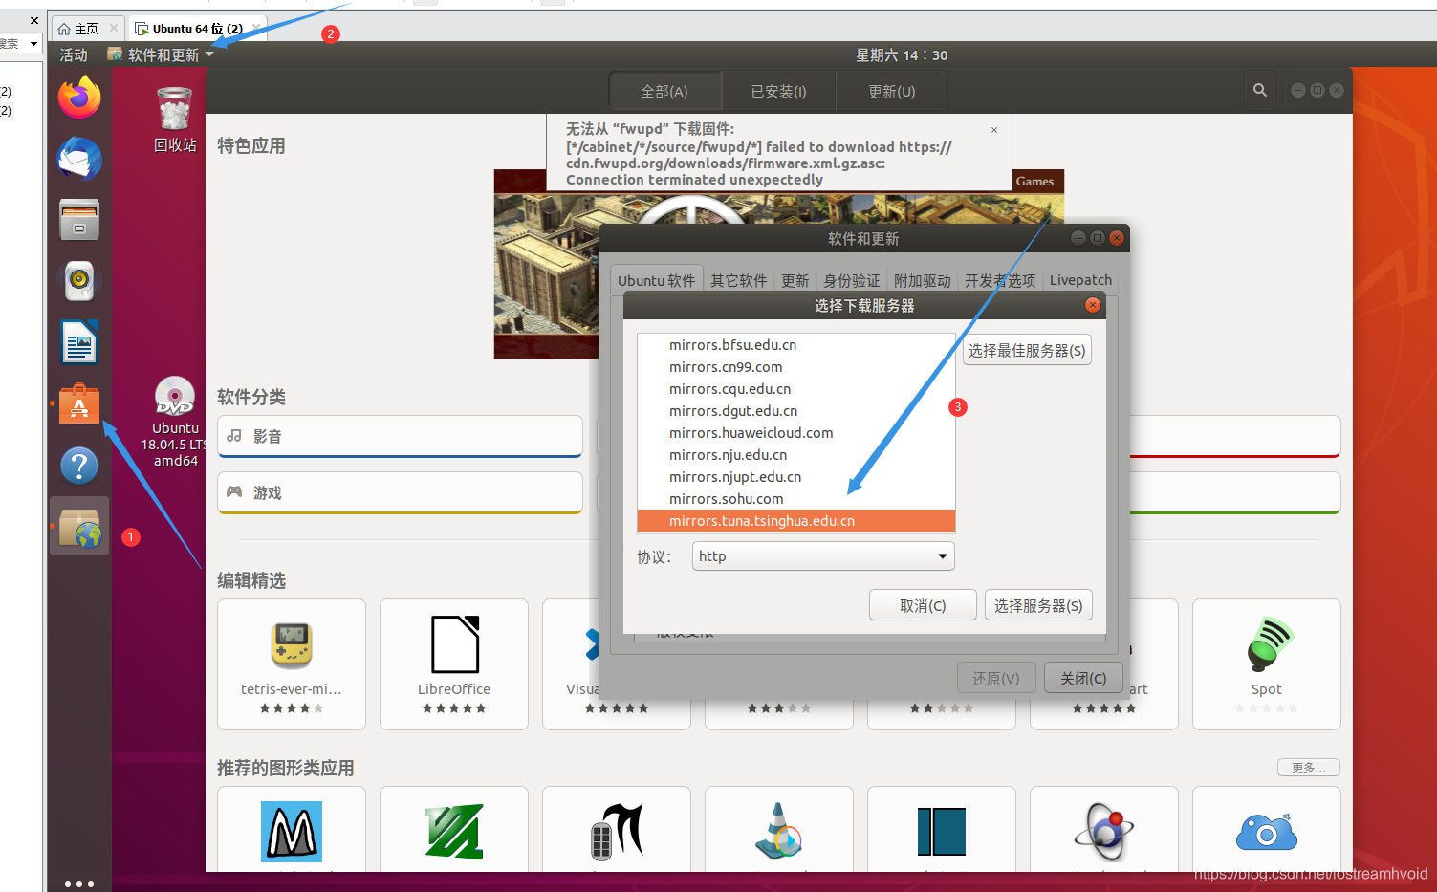Open the blue cloud camera app icon
This screenshot has width=1437, height=892.
(1267, 831)
